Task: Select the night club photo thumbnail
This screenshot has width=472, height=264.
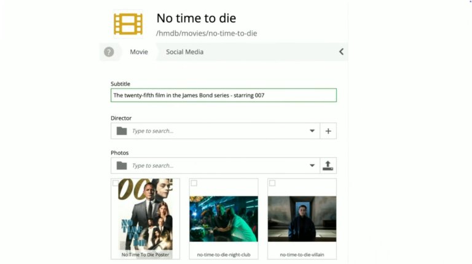Action: 223,219
